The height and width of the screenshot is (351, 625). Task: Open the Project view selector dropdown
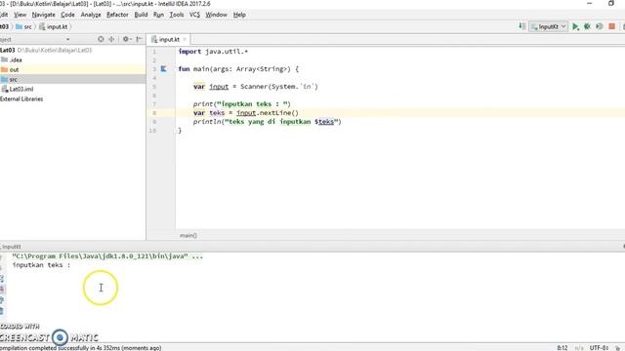(x=67, y=39)
